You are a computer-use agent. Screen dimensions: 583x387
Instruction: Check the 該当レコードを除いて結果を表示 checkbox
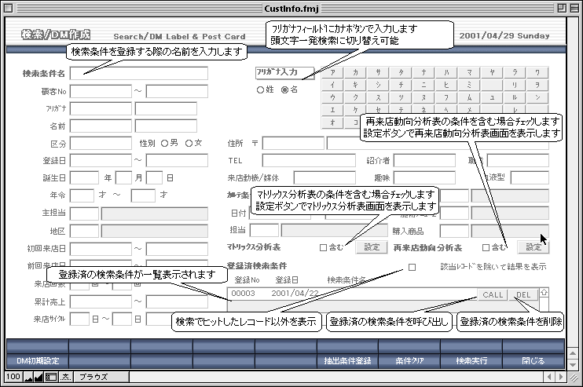pos(412,267)
